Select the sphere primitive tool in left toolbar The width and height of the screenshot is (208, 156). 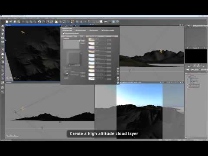pos(3,57)
